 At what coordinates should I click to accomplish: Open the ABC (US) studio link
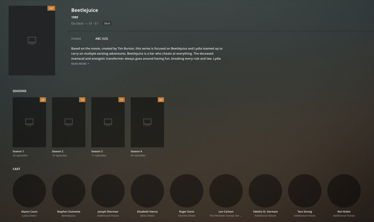[x=102, y=39]
